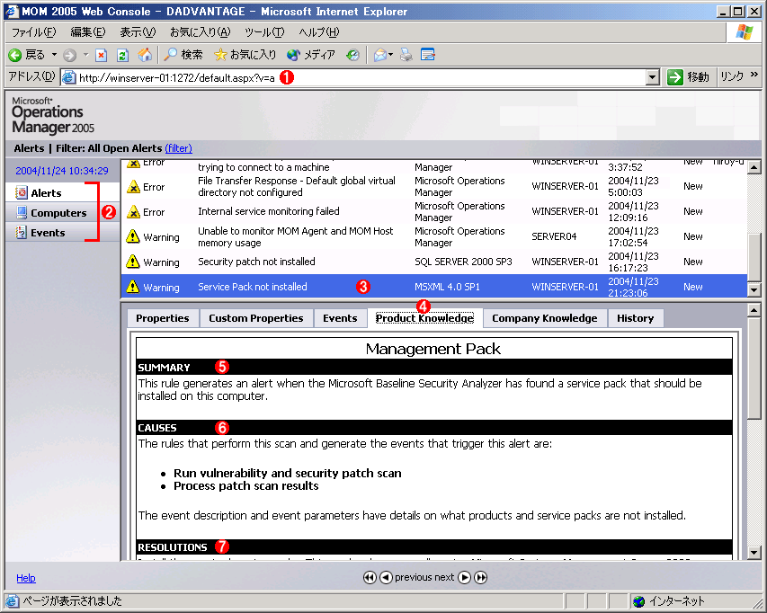Click the details pane scroll down arrow
The image size is (767, 613).
(x=754, y=553)
